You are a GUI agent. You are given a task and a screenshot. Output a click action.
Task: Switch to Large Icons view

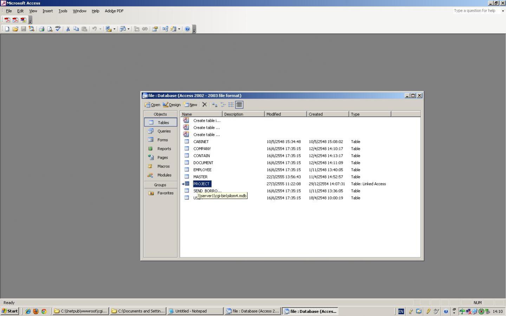[214, 105]
